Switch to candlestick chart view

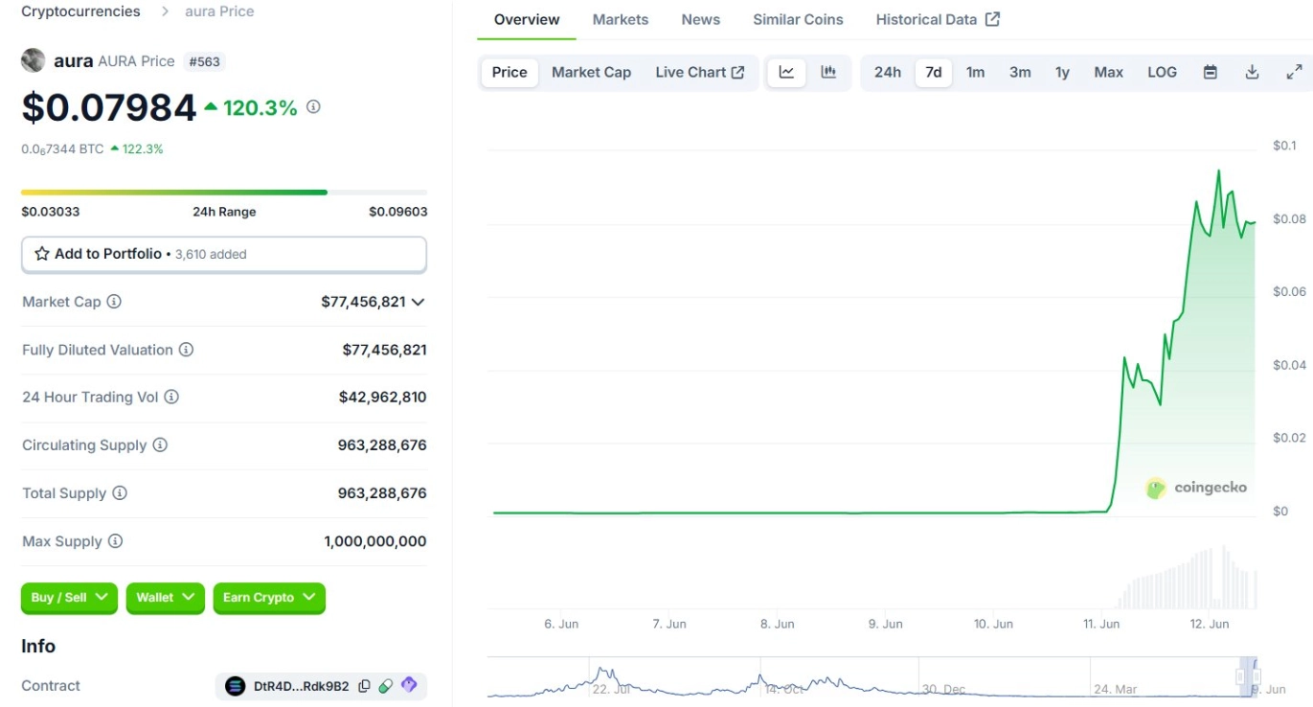click(828, 72)
